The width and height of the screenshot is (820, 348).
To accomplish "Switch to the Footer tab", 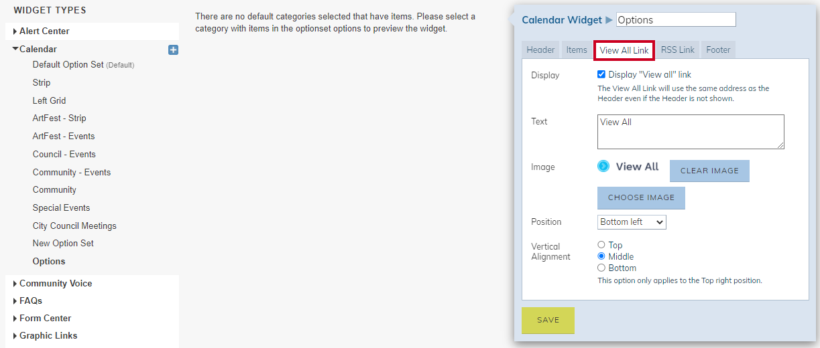I will 718,50.
